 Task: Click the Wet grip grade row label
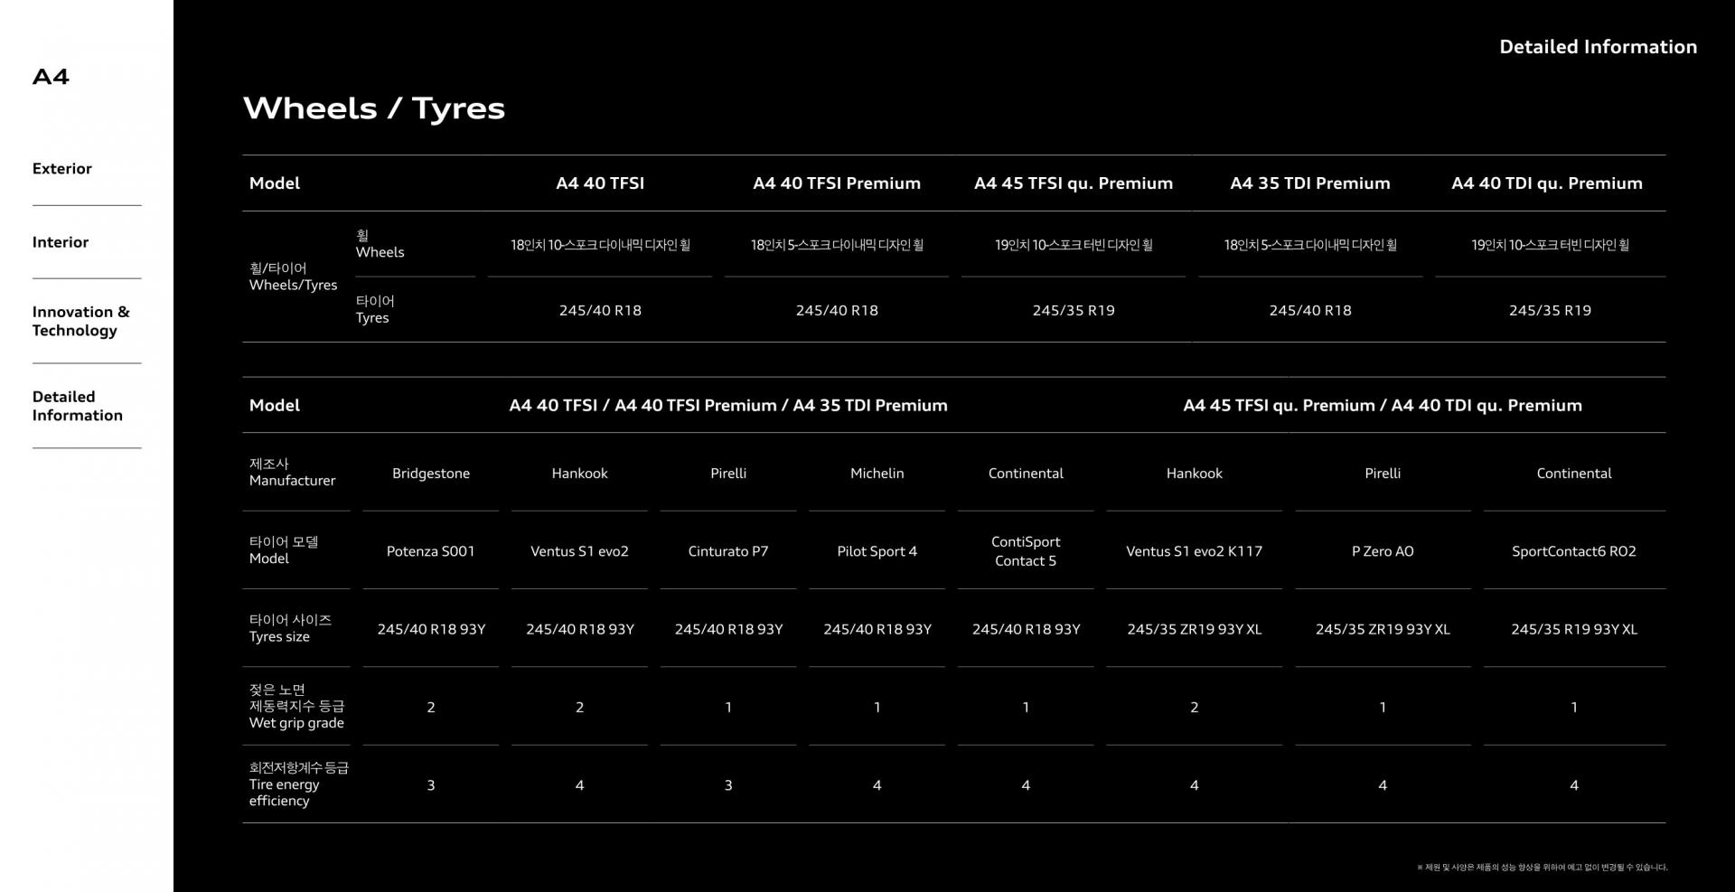tap(296, 706)
